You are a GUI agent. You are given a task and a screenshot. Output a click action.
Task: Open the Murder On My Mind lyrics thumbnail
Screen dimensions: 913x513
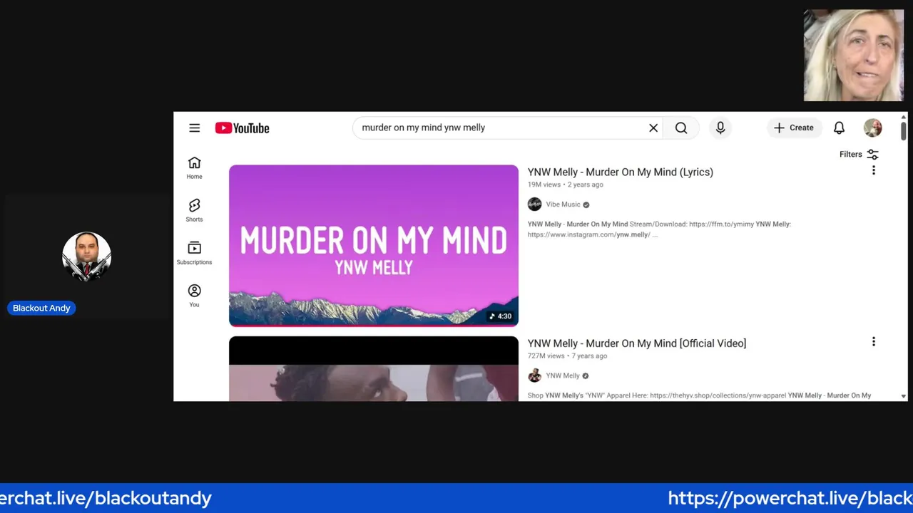pyautogui.click(x=374, y=246)
